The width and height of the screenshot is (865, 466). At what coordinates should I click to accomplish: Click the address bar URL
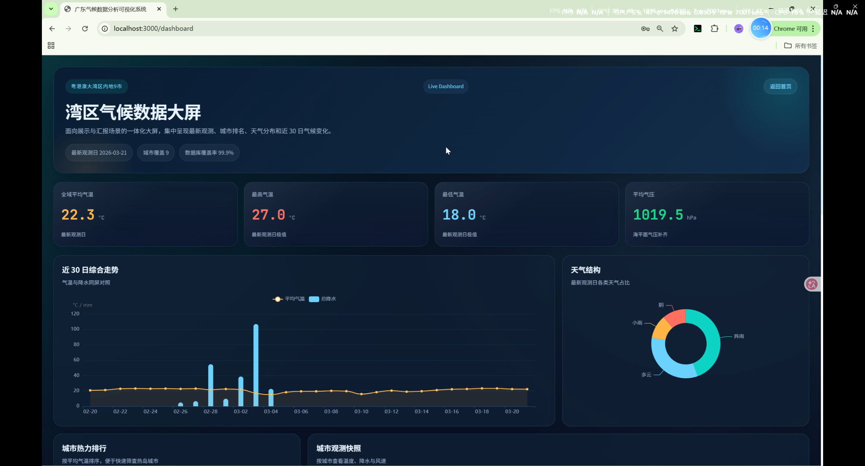[x=153, y=29]
